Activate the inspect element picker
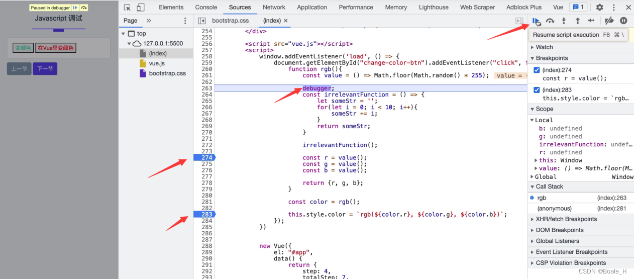The image size is (634, 279). [127, 7]
